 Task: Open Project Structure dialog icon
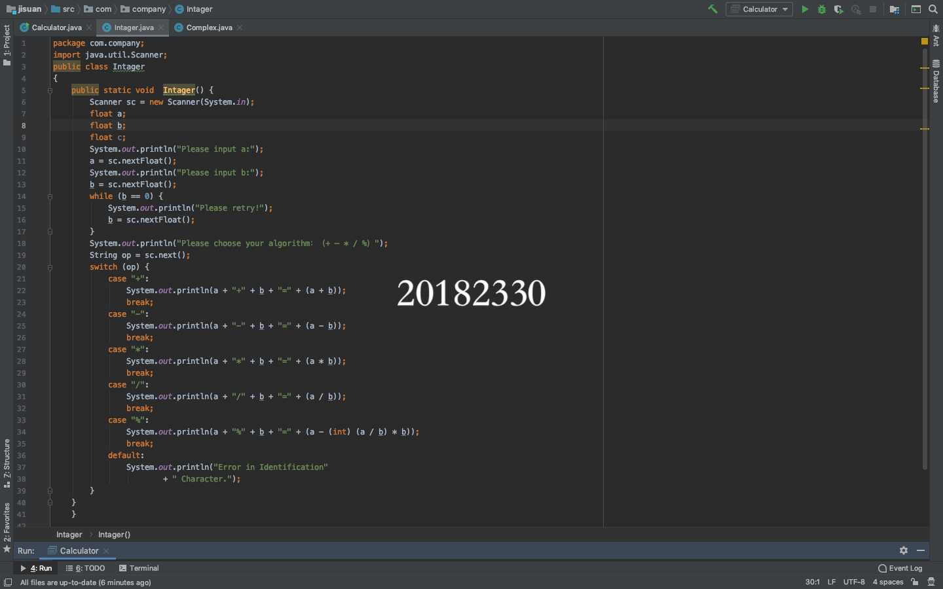click(x=895, y=9)
